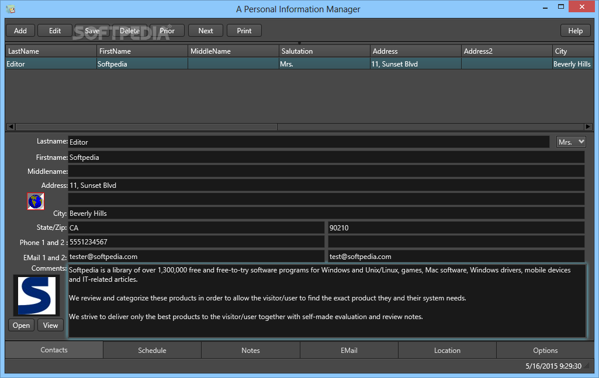Click the Phone 1 field 5551234567

click(x=196, y=242)
